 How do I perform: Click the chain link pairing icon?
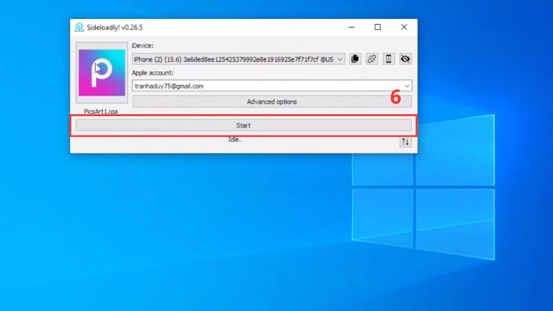pyautogui.click(x=372, y=59)
